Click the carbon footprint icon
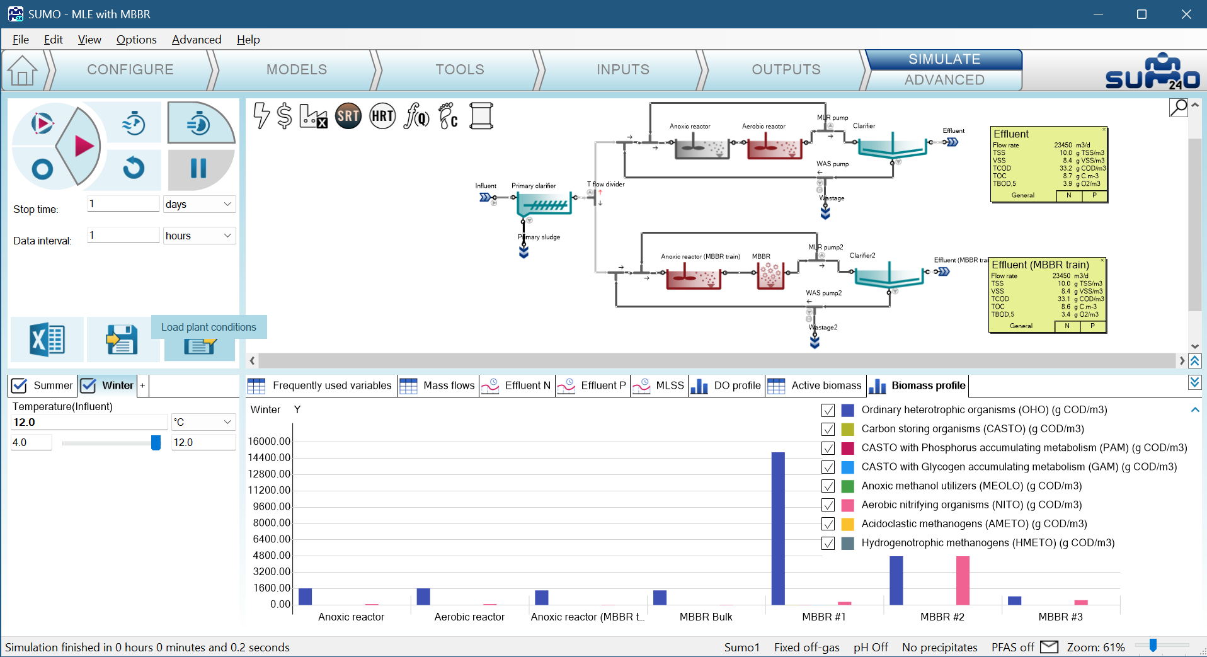The width and height of the screenshot is (1207, 657). [448, 116]
